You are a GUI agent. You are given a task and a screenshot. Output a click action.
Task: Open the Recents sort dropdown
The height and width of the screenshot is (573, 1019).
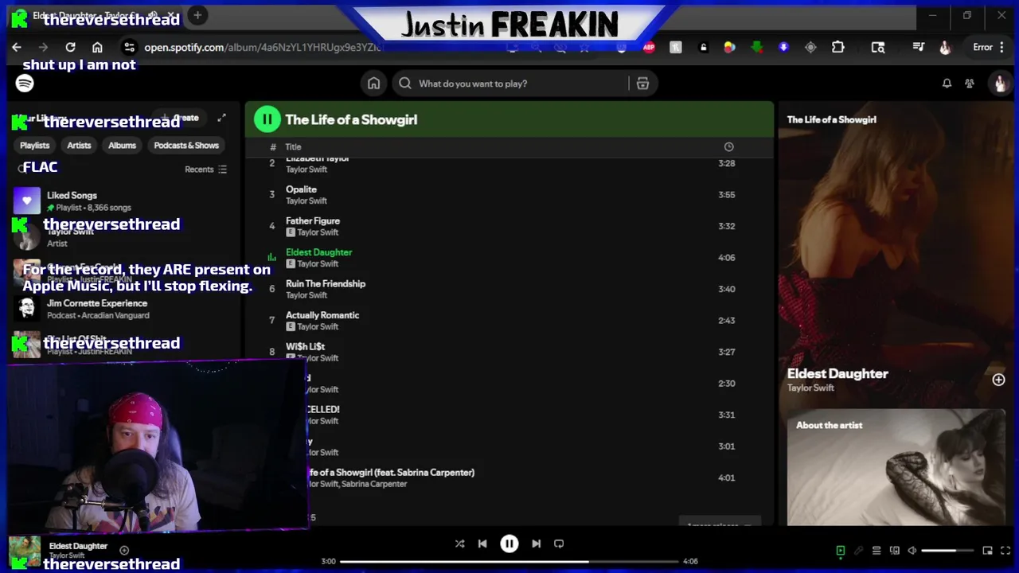pos(205,170)
